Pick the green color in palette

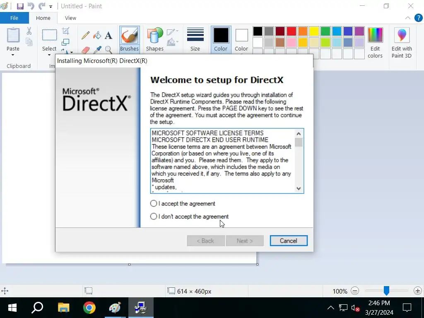click(x=325, y=31)
